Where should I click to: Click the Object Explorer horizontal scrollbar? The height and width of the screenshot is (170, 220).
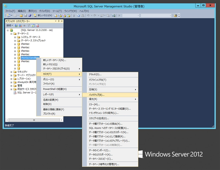(34, 120)
